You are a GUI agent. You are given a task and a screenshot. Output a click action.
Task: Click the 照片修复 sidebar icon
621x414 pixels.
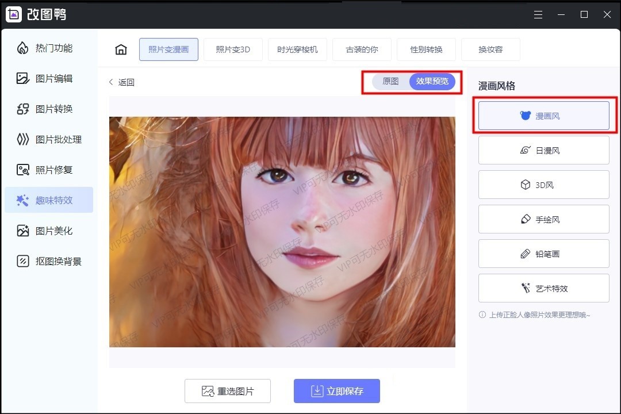[22, 170]
